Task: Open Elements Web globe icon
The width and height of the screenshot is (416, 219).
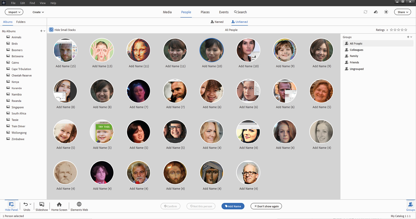Action: (79, 204)
